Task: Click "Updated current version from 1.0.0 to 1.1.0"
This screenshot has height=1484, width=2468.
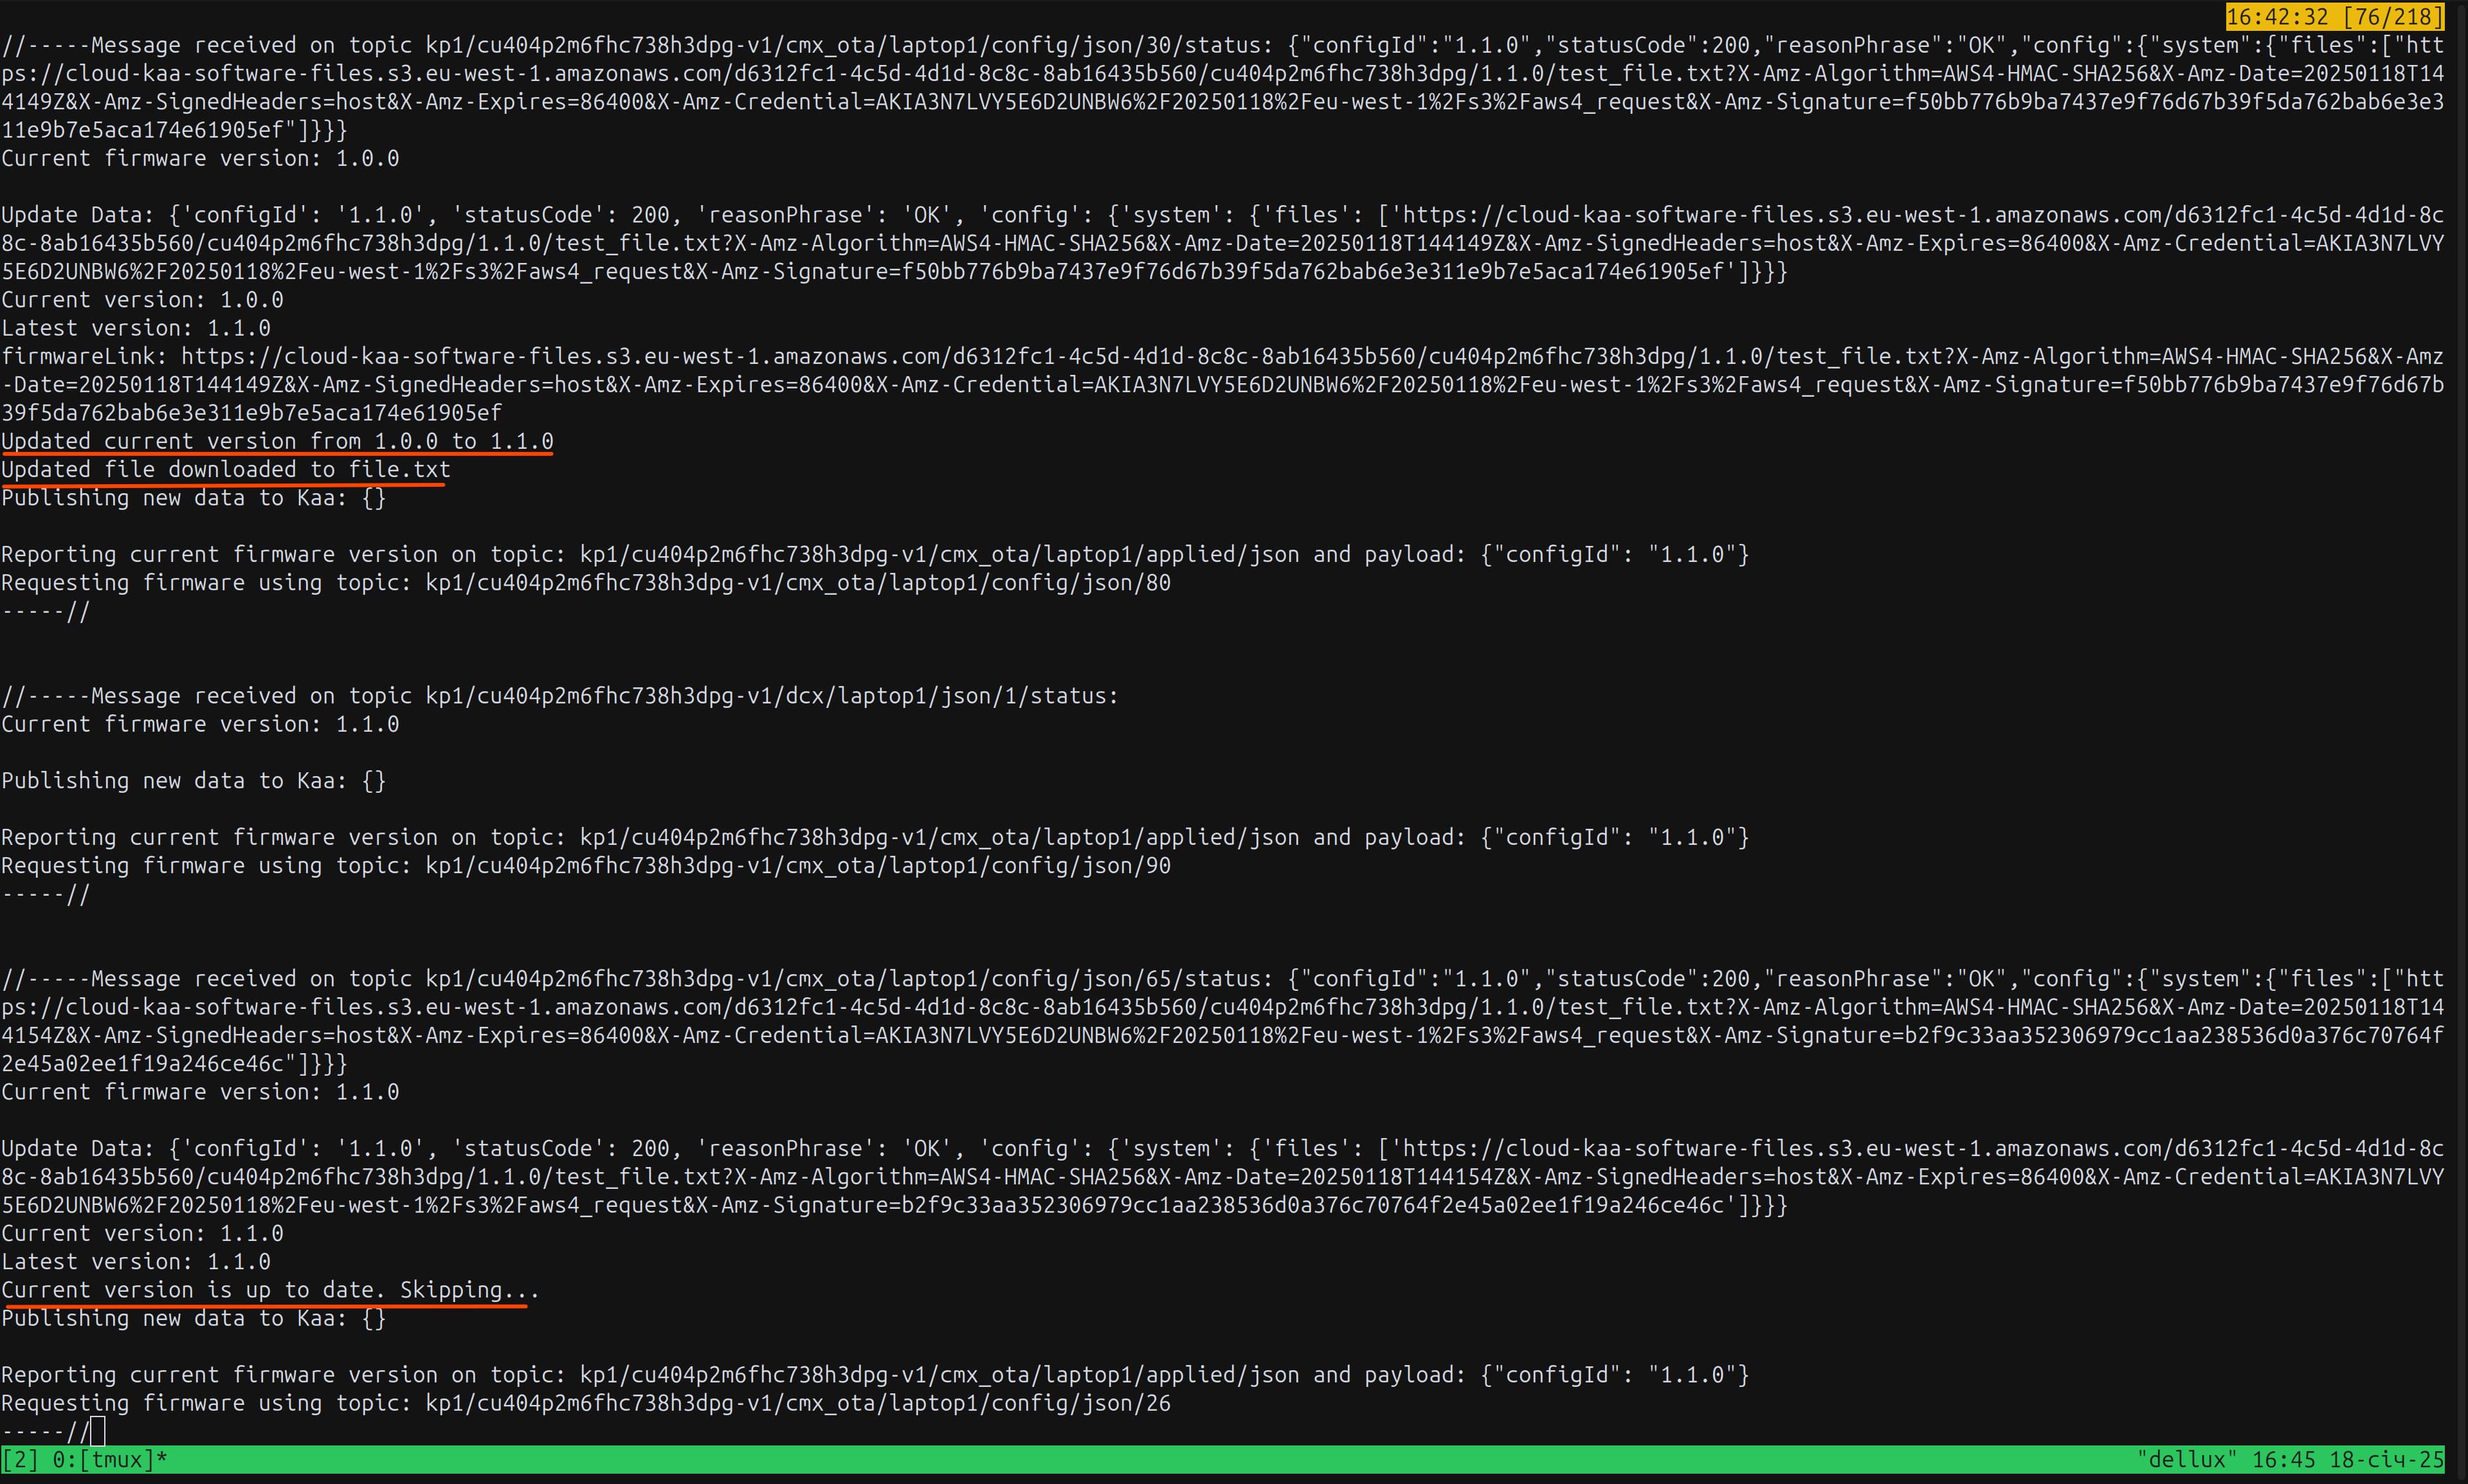Action: (x=277, y=441)
